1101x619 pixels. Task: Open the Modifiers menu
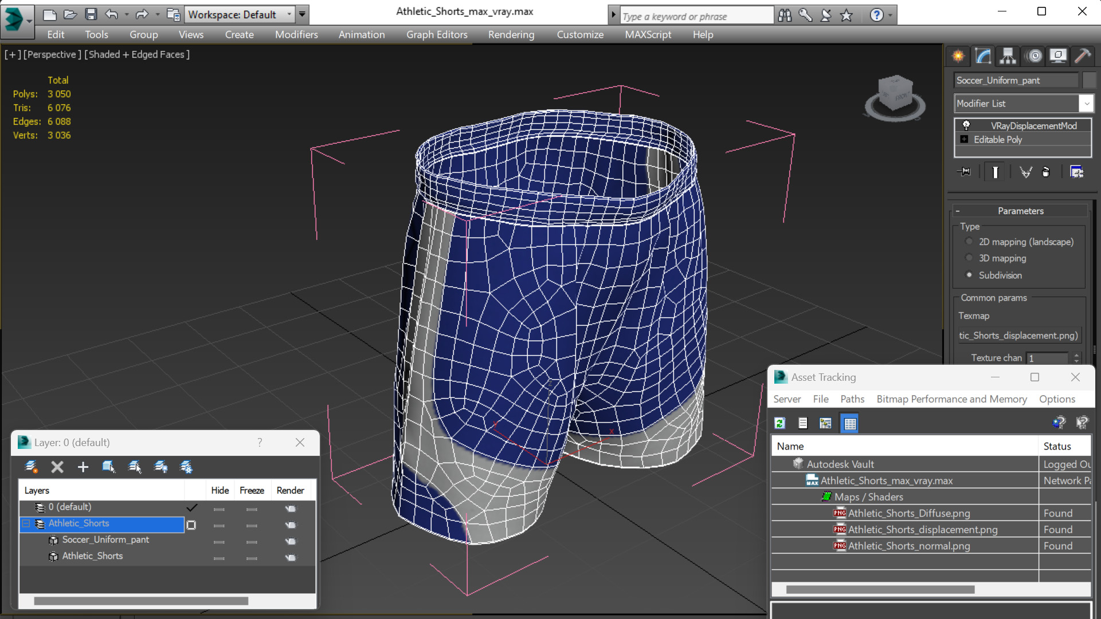tap(296, 34)
